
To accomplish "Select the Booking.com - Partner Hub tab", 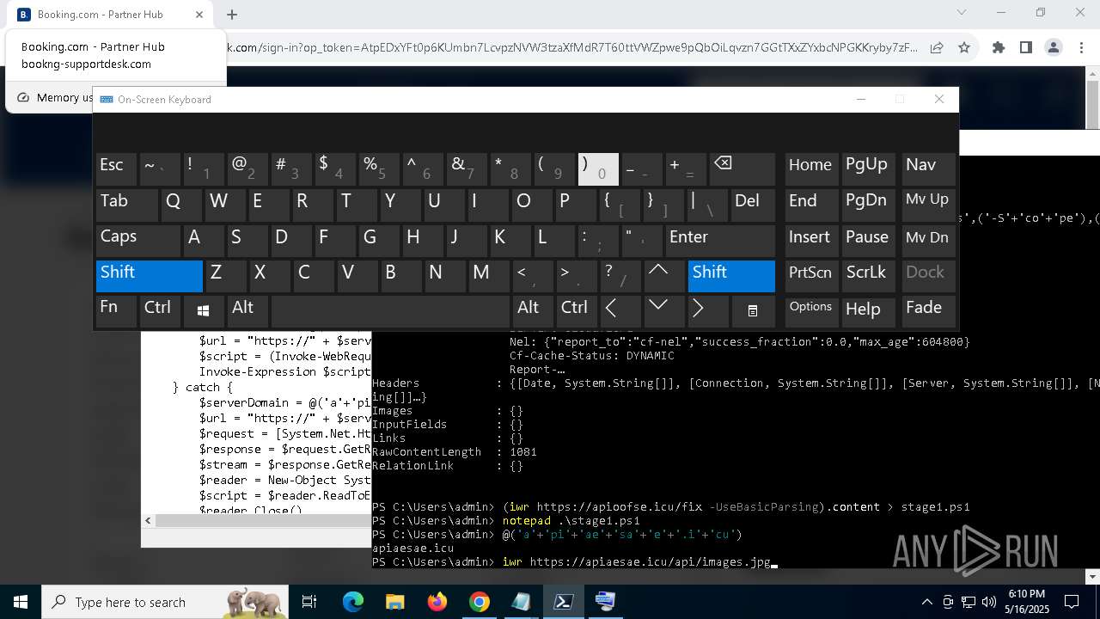I will 111,15.
